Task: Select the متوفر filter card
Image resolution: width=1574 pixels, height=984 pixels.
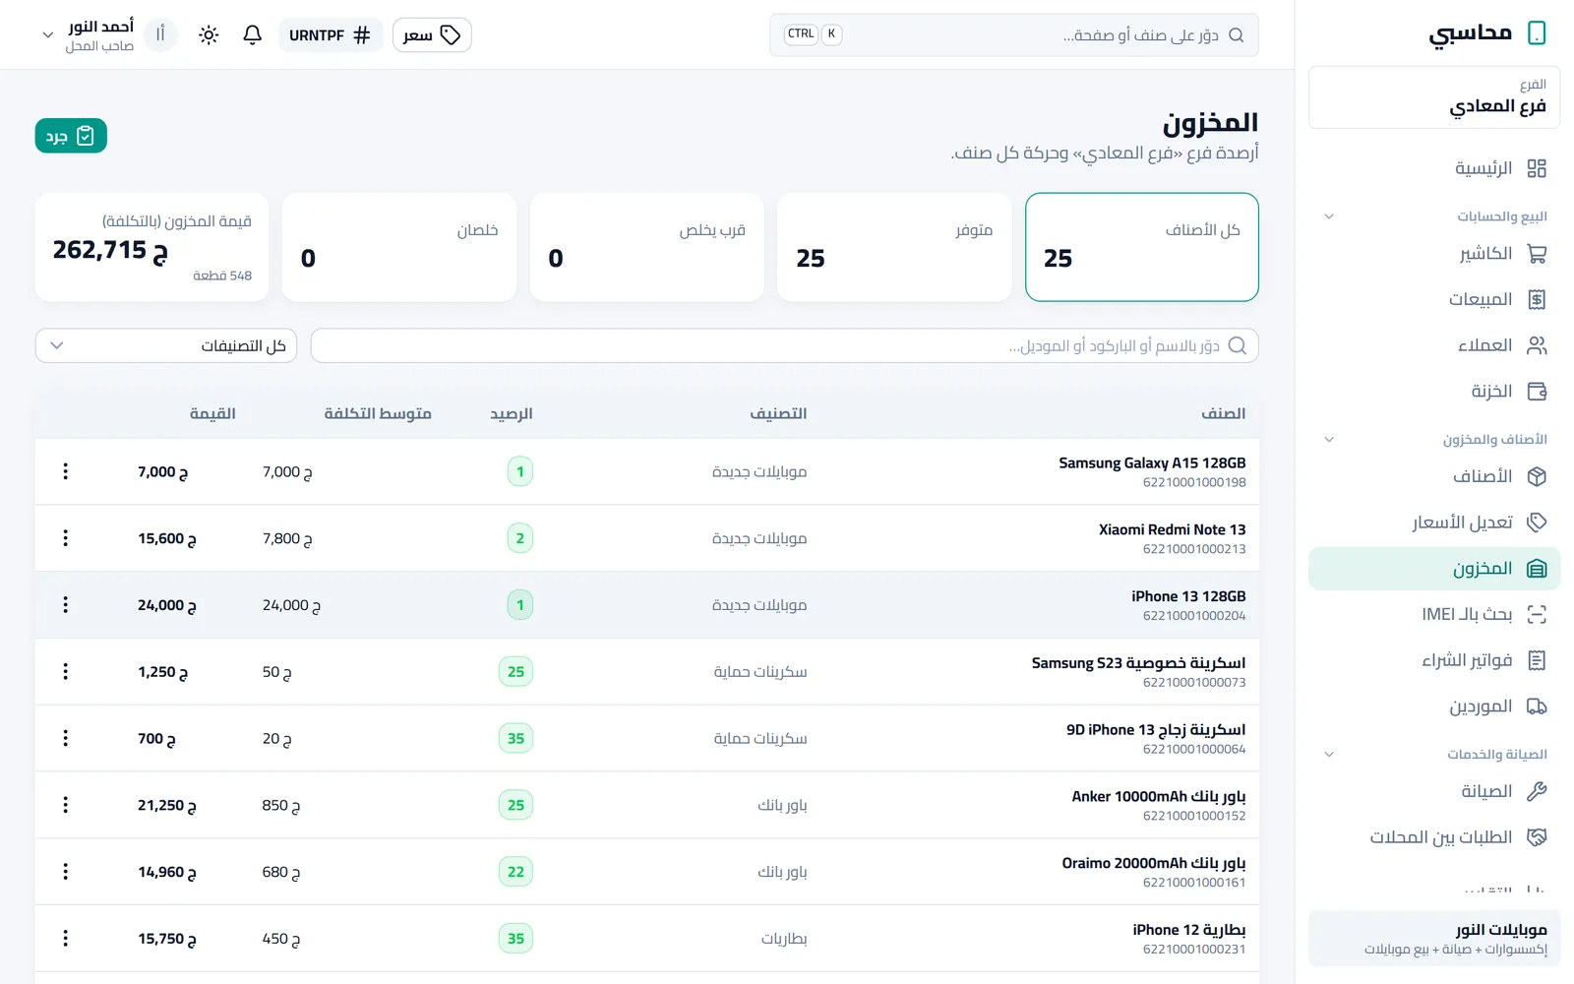Action: pos(894,247)
